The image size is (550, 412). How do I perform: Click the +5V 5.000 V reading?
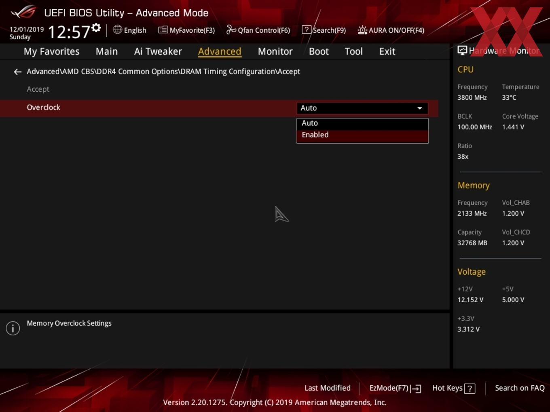[513, 300]
